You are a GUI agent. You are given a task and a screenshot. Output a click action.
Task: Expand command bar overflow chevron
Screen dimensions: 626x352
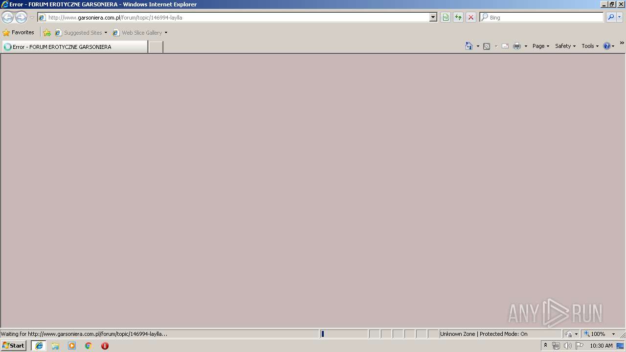(x=622, y=43)
